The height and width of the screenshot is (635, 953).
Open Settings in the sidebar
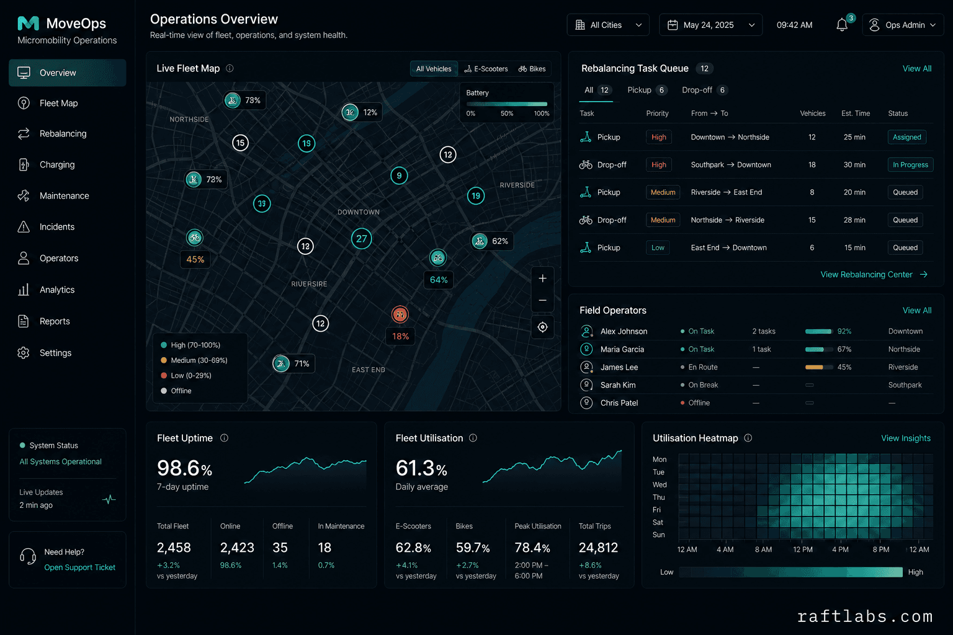click(68, 353)
